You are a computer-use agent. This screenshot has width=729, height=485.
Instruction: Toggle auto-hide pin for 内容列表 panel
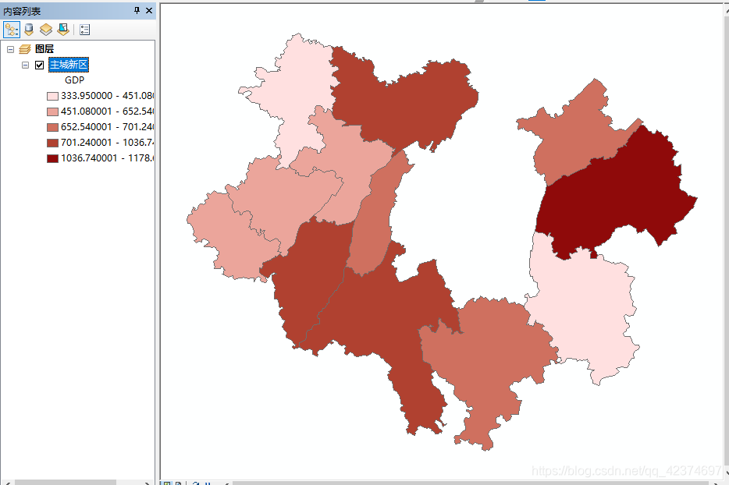click(x=137, y=10)
